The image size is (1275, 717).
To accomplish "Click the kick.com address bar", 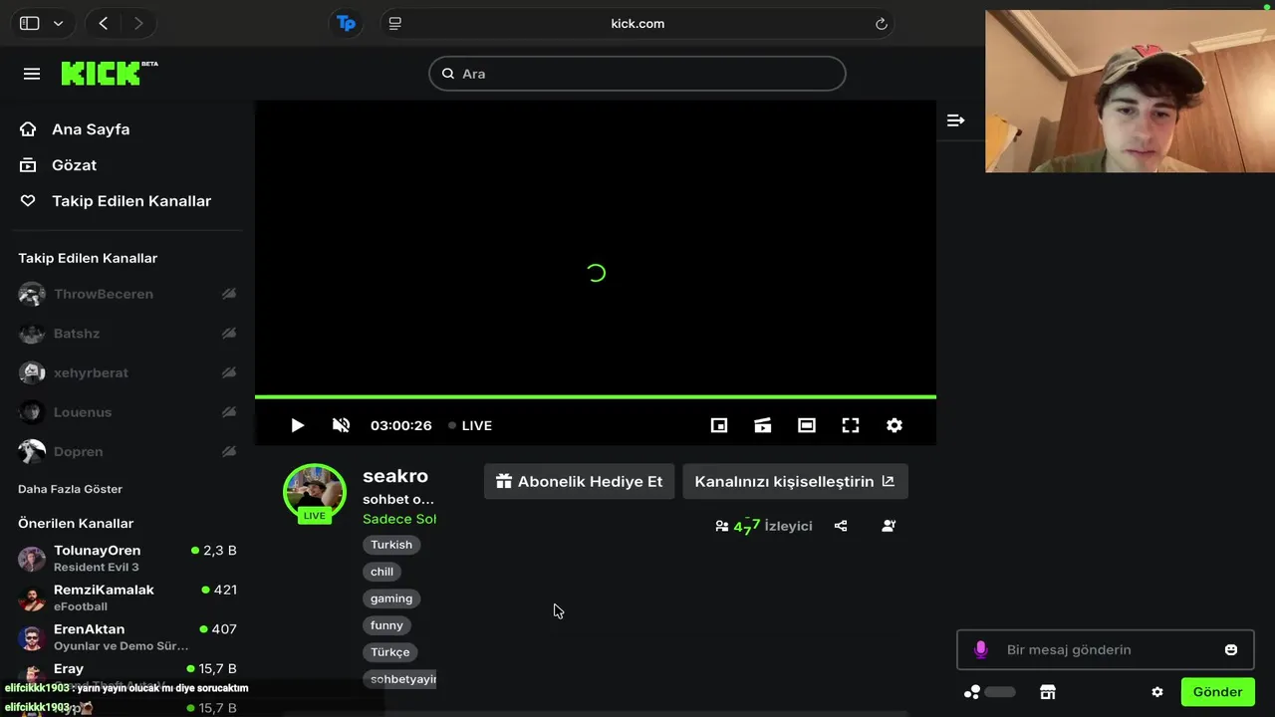I will click(637, 24).
